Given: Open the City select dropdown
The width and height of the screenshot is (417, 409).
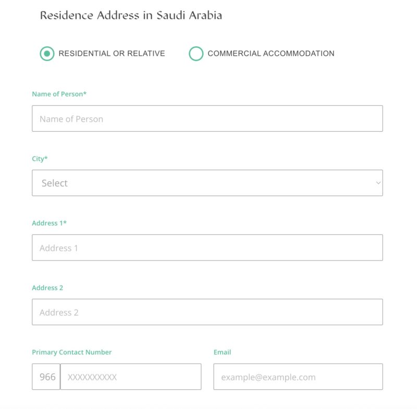Looking at the screenshot, I should pos(207,183).
